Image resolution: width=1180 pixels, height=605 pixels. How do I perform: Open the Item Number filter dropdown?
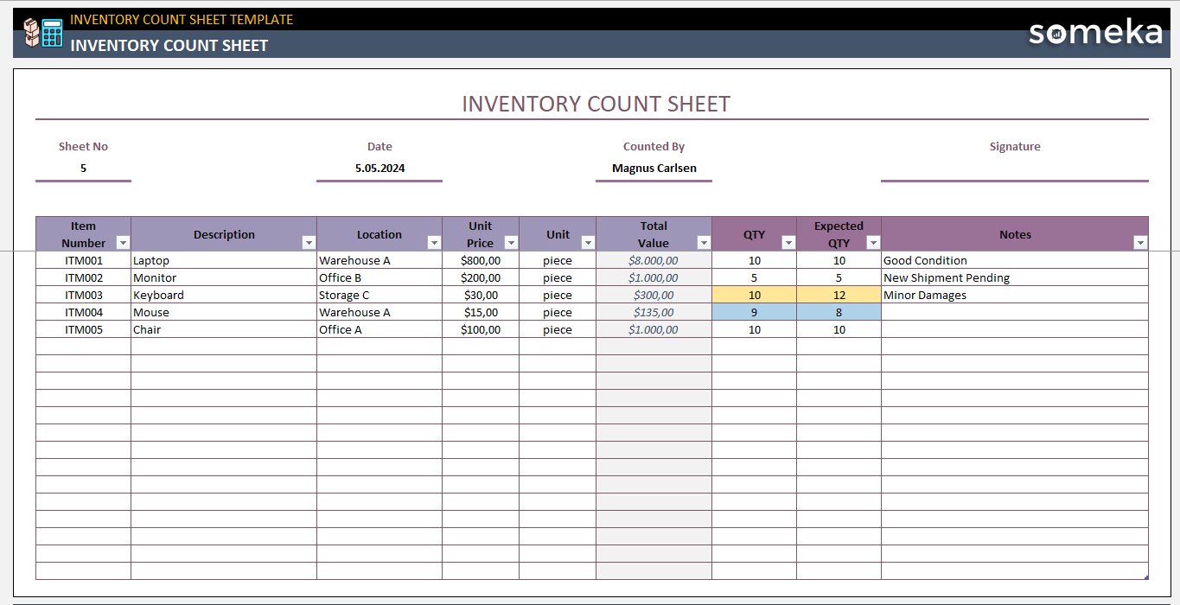pos(123,243)
